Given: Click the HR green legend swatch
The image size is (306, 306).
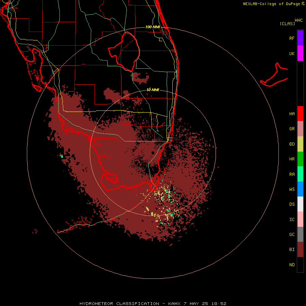Looking at the screenshot, I should tap(300, 159).
